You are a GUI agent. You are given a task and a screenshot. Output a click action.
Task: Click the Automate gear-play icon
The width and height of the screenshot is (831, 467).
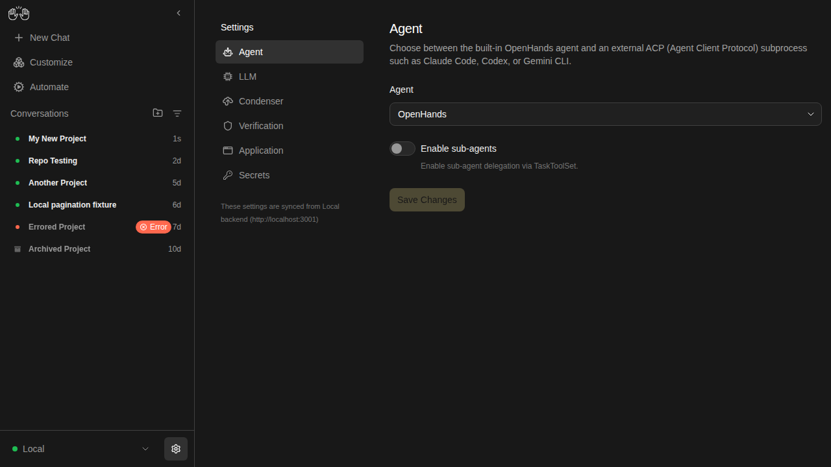pyautogui.click(x=18, y=87)
